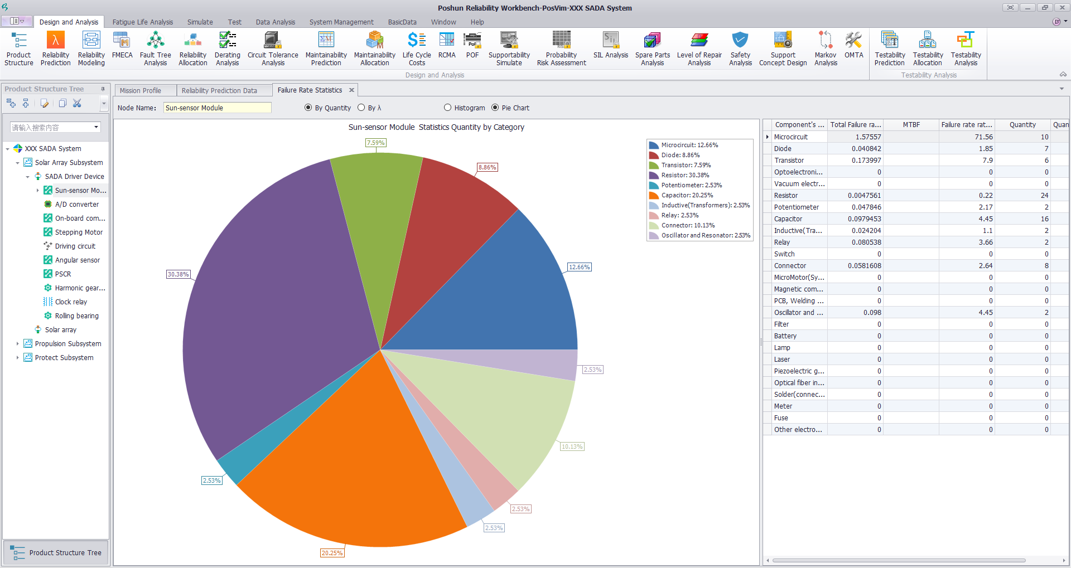Click the Product Structure Tree panel button

[x=56, y=552]
